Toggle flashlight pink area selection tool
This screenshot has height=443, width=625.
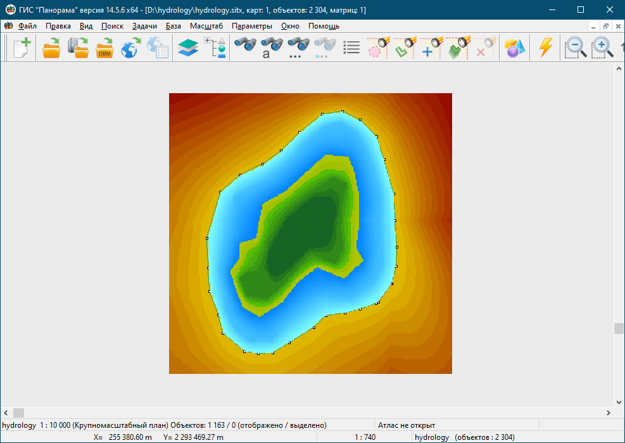point(379,48)
